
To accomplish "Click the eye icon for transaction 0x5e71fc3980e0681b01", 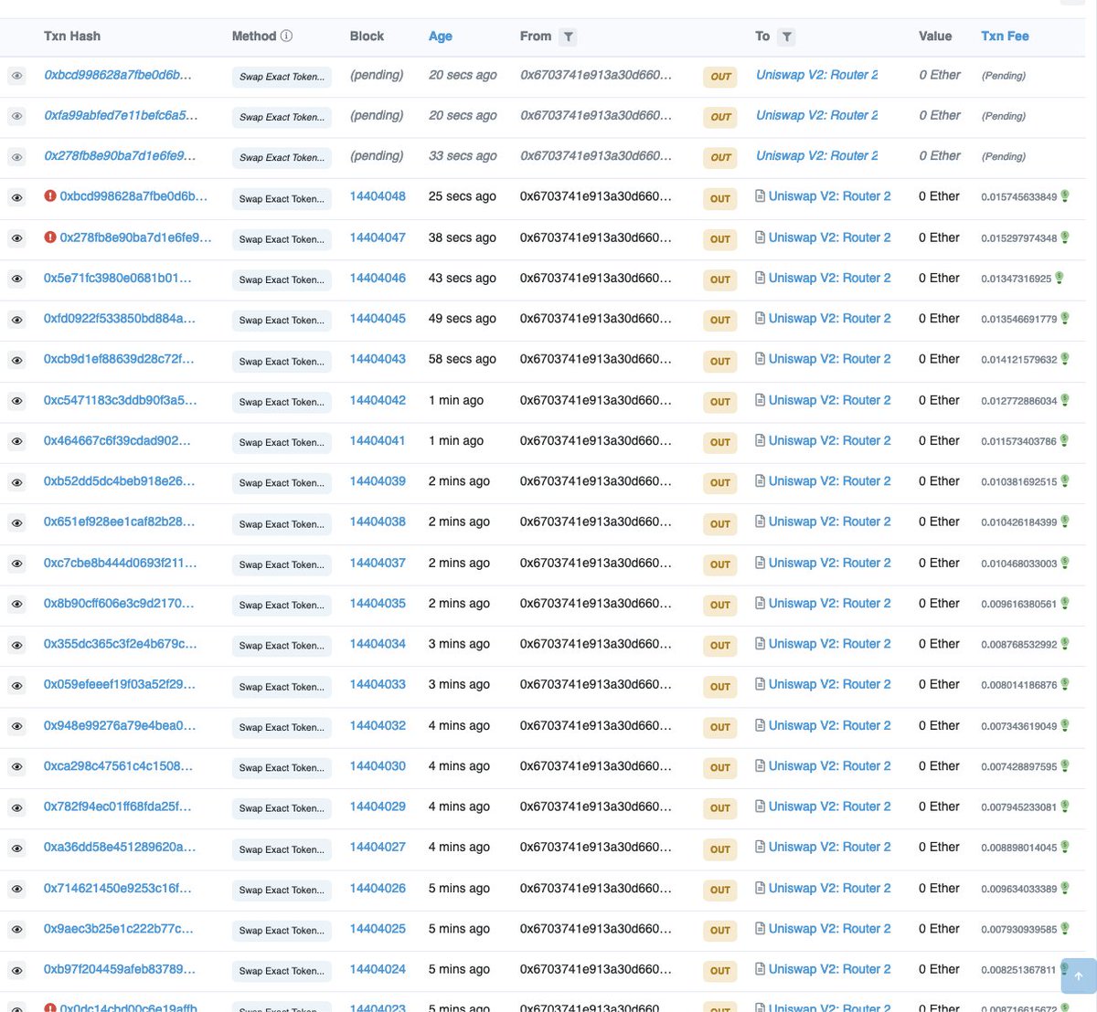I will click(16, 279).
